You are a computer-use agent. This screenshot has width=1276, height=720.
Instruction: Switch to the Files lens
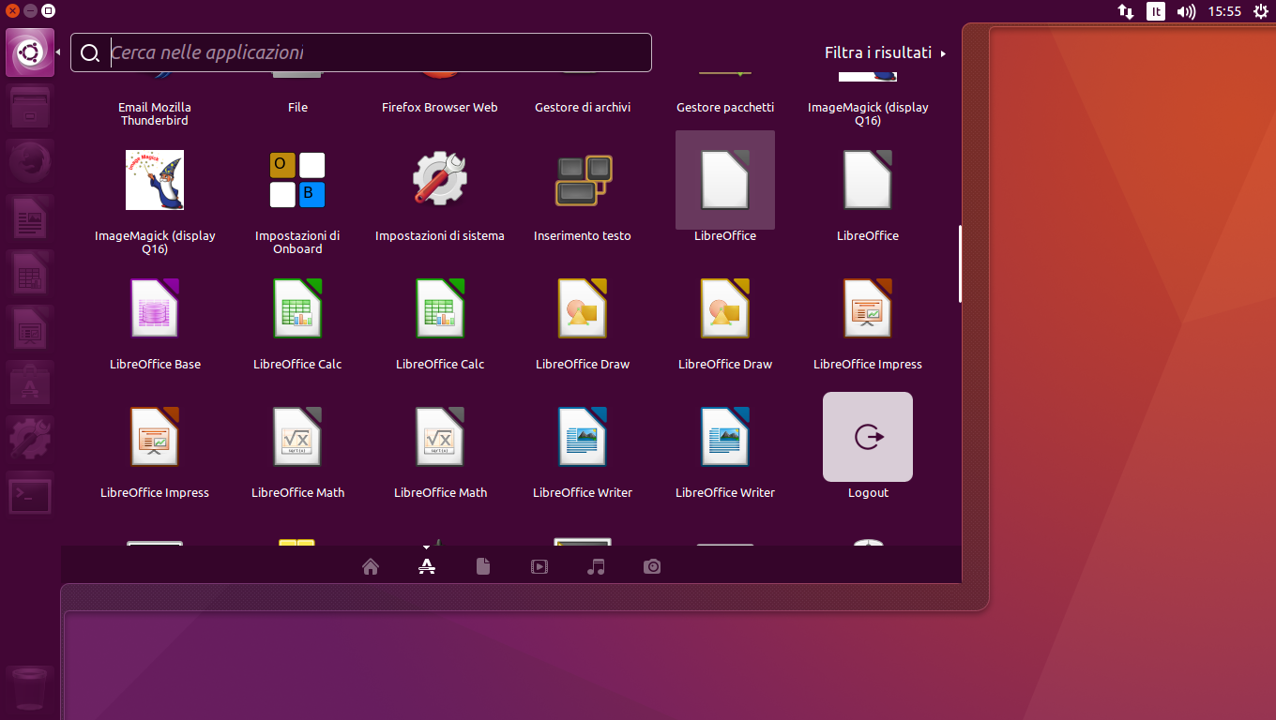click(483, 566)
